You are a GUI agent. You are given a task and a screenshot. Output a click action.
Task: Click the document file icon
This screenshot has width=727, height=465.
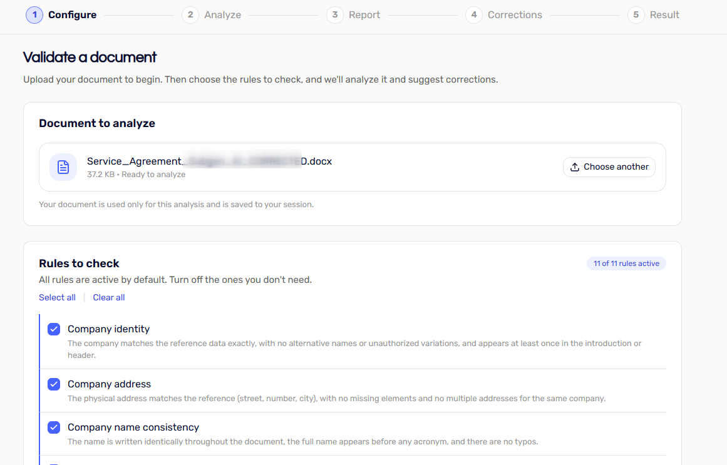(63, 167)
